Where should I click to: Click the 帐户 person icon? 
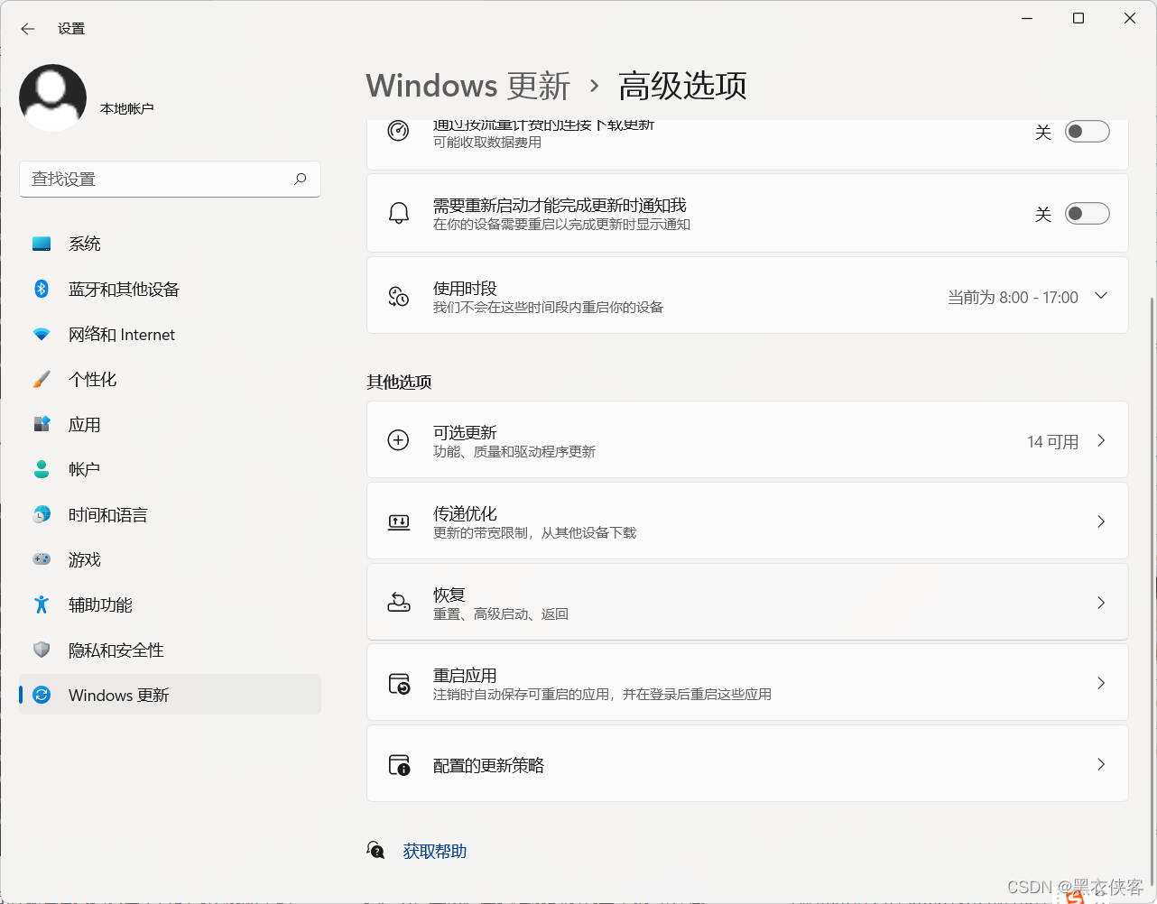(42, 469)
